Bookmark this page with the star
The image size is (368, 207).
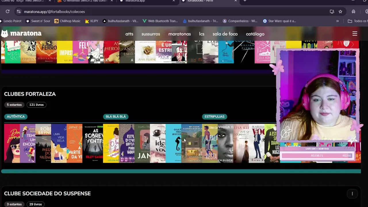coord(340,11)
